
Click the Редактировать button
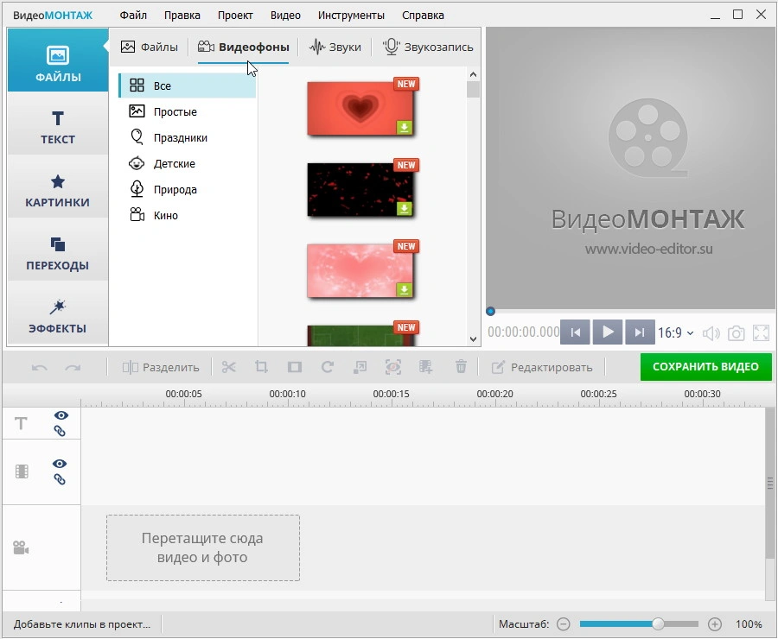click(542, 367)
